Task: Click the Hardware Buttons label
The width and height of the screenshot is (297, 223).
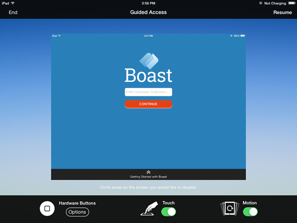Action: [77, 203]
